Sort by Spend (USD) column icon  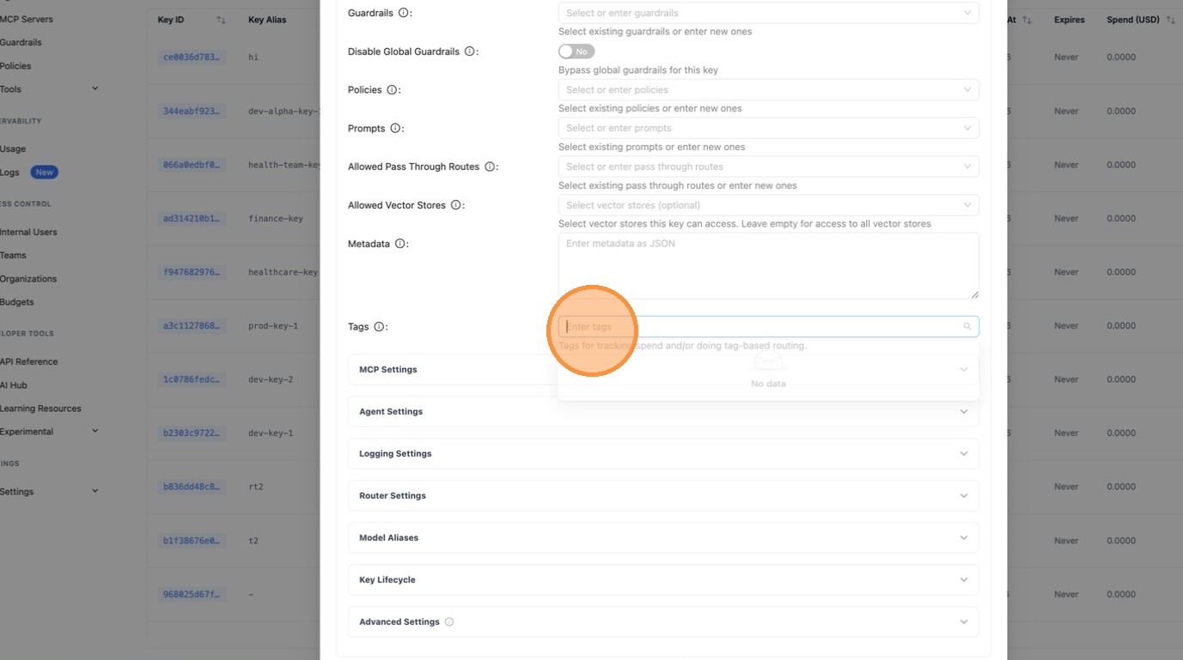tap(1170, 20)
